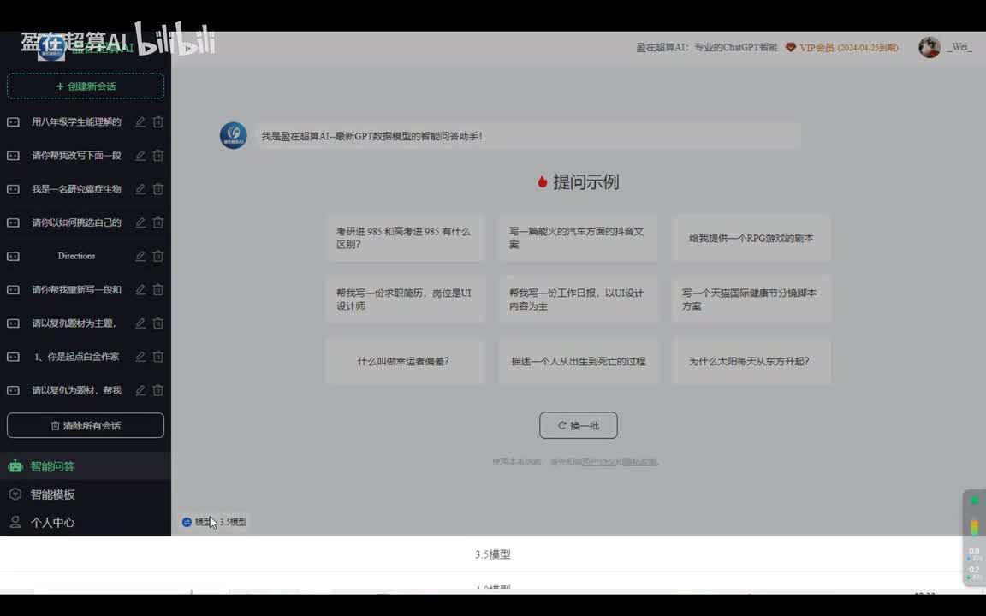Rename the 我是一名研究癌症生物 conversation via pencil icon
Viewport: 986px width, 616px height.
(x=140, y=189)
